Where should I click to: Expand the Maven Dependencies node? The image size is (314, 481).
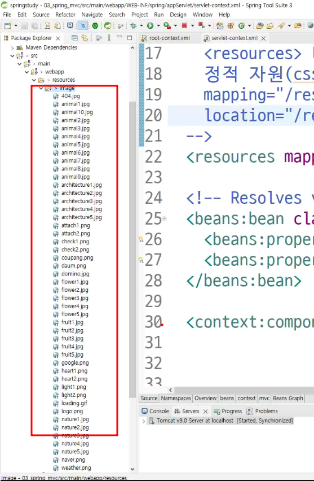[12, 48]
